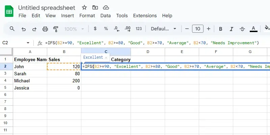
Task: Toggle strikethrough formatting
Action: pyautogui.click(x=242, y=29)
